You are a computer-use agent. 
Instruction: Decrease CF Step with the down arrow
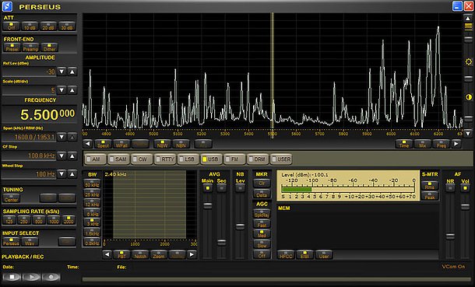62,156
